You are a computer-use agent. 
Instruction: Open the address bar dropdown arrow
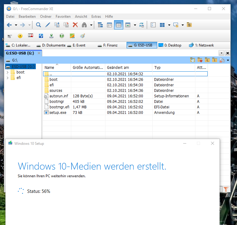tap(228, 60)
